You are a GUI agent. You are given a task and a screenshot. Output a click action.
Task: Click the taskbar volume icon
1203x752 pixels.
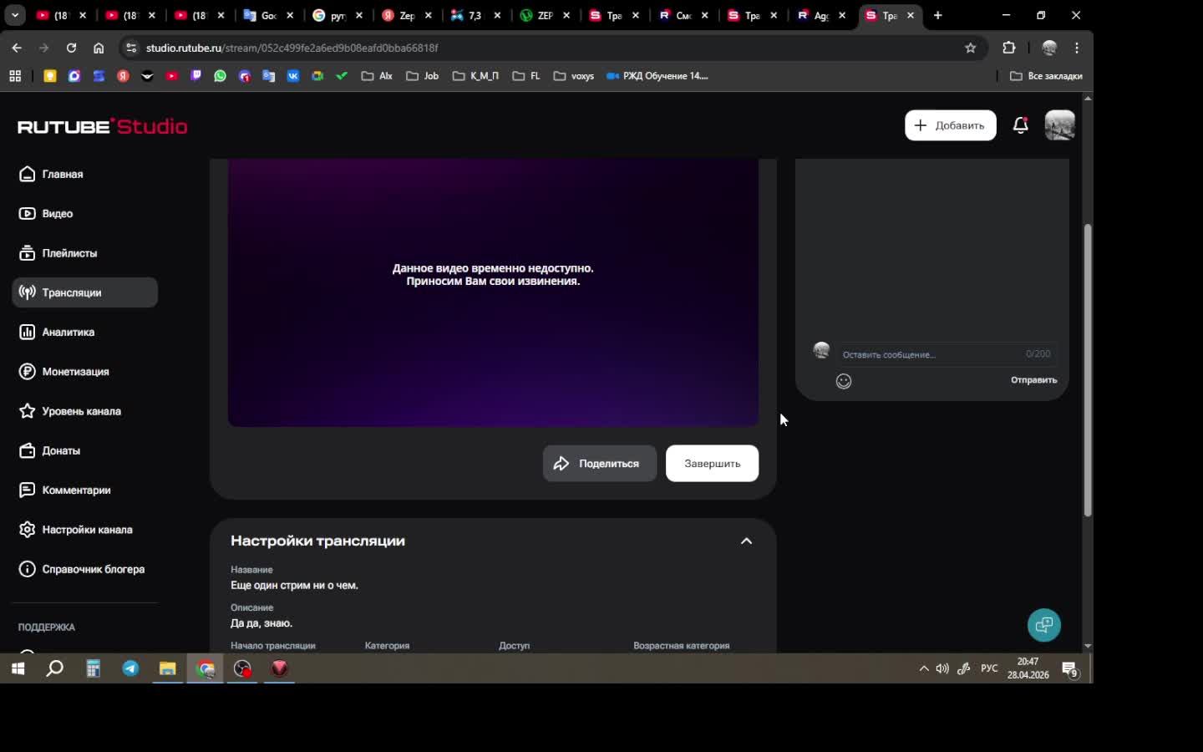coord(942,668)
